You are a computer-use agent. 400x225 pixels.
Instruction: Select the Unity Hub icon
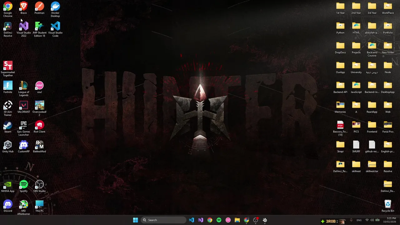8,147
